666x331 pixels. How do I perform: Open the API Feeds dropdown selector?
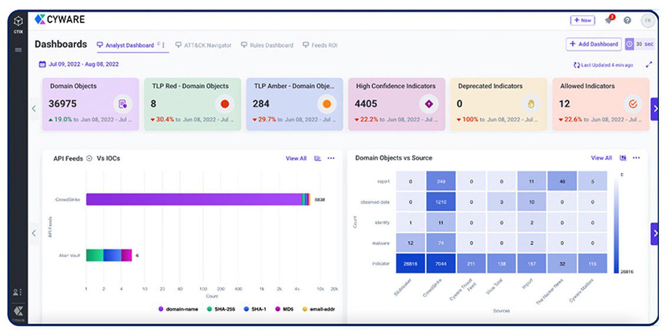(x=89, y=159)
